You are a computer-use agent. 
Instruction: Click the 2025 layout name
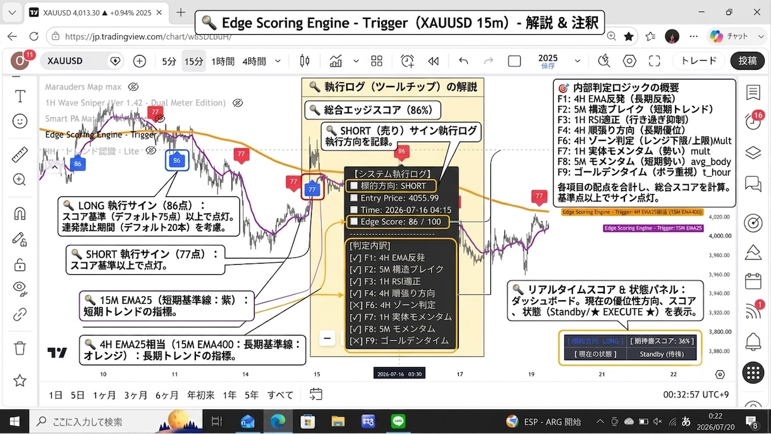[548, 58]
